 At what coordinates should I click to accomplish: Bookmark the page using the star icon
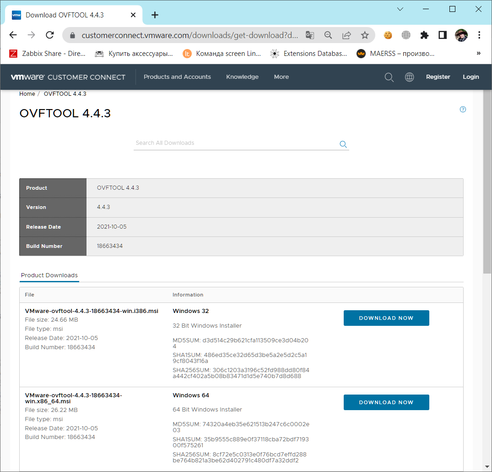pos(365,35)
